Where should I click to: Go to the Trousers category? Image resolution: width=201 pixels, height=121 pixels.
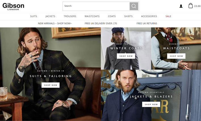click(70, 16)
